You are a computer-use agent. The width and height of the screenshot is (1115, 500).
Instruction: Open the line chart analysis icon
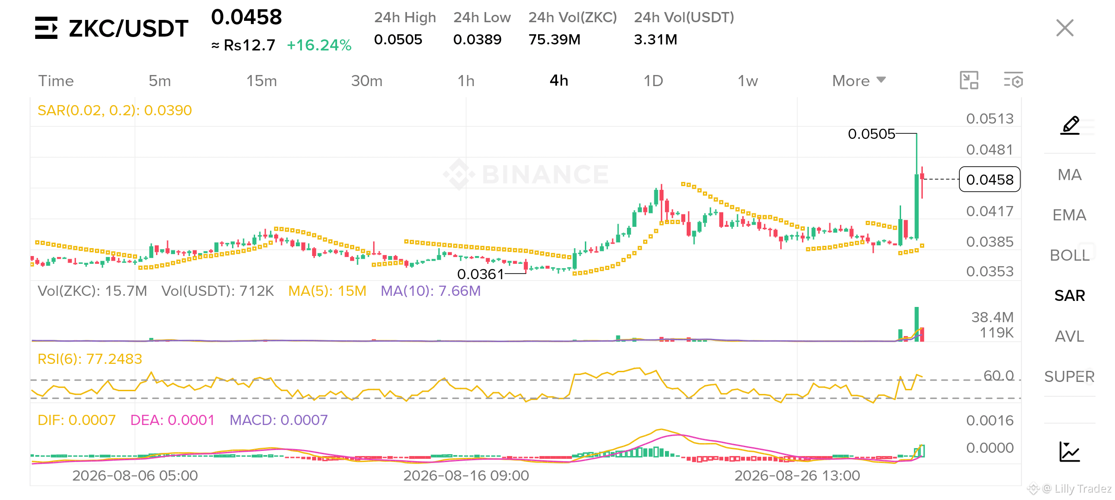pyautogui.click(x=1070, y=451)
